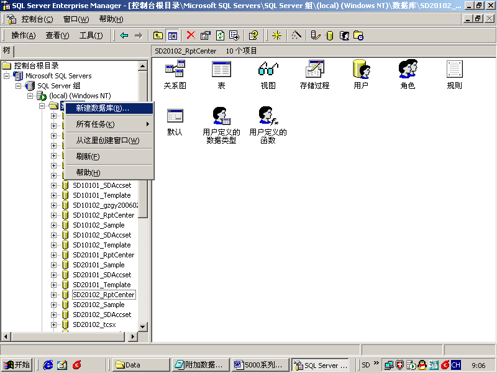Image resolution: width=497 pixels, height=373 pixels.
Task: Click the tree's horizontal scrollbar right arrow
Action: tap(134, 336)
